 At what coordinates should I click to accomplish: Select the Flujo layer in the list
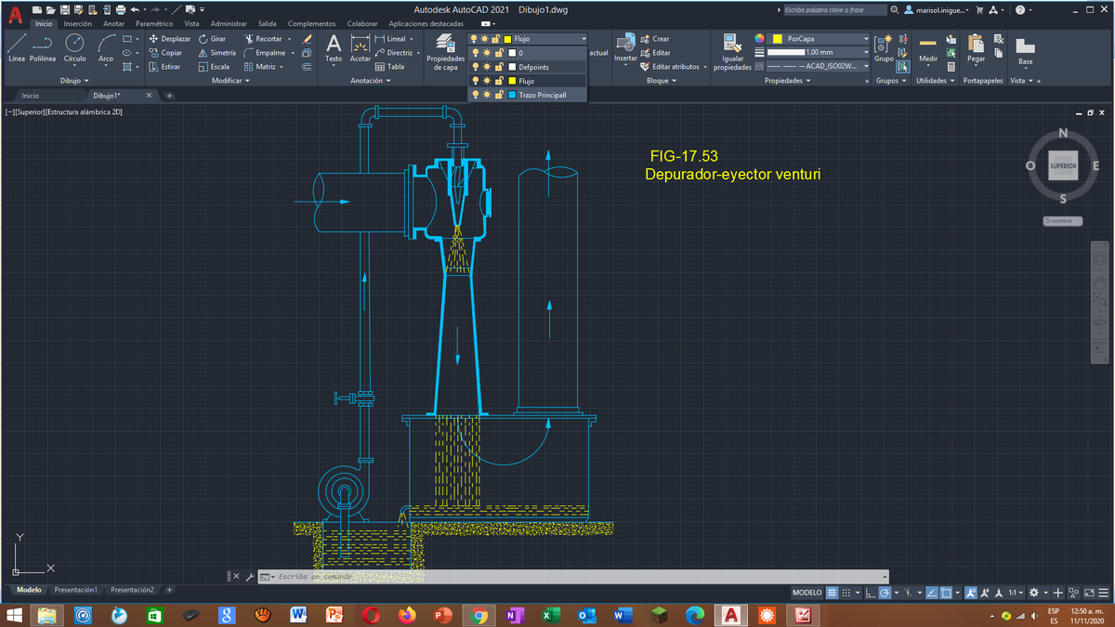(528, 81)
